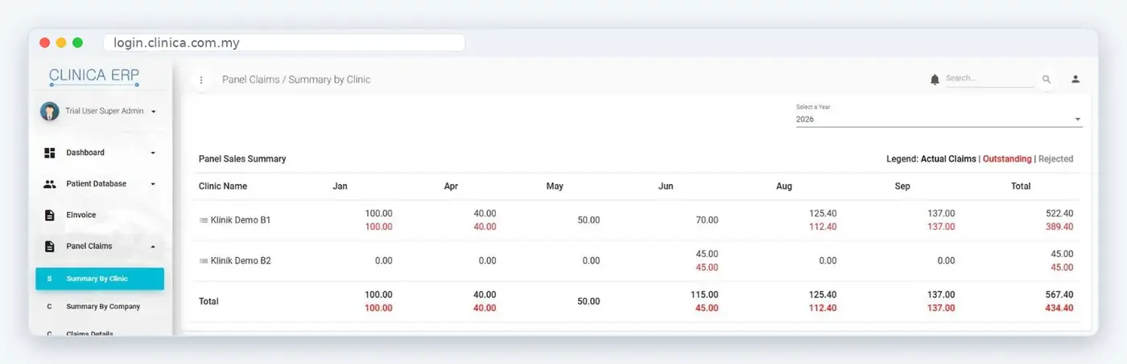Image resolution: width=1127 pixels, height=364 pixels.
Task: Select Summary By Company submenu item
Action: click(x=100, y=306)
